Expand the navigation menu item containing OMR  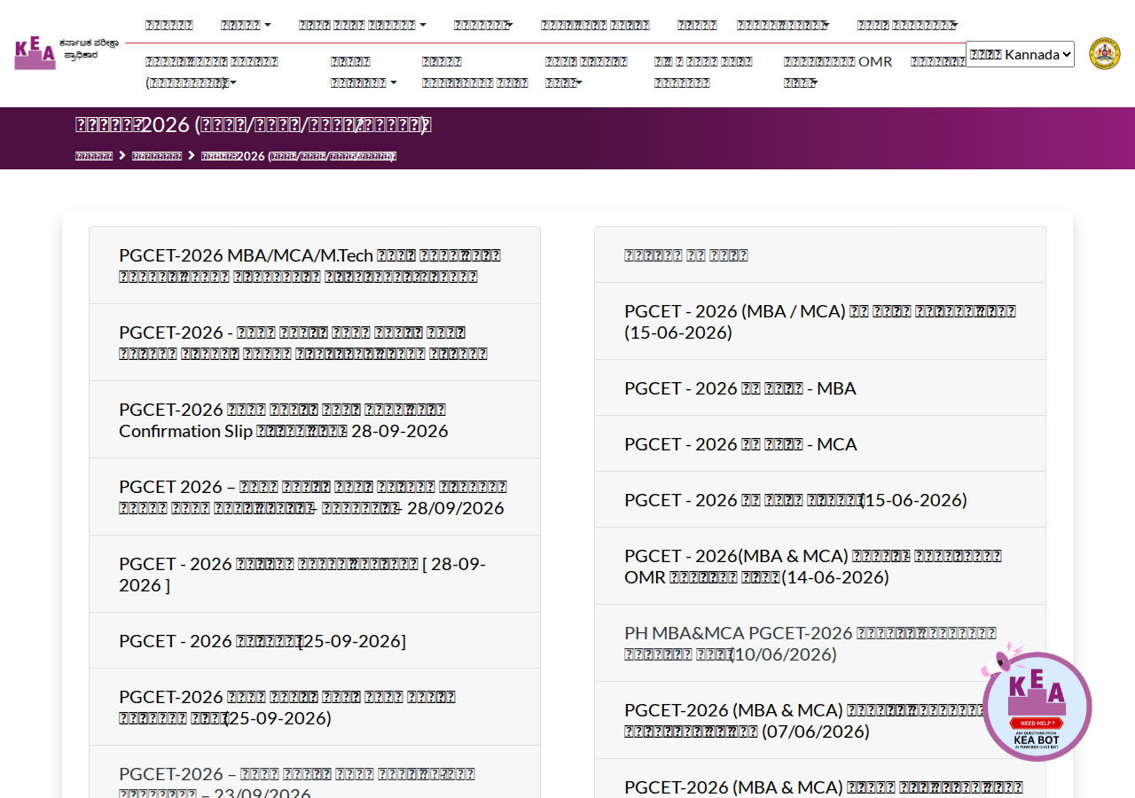(838, 72)
